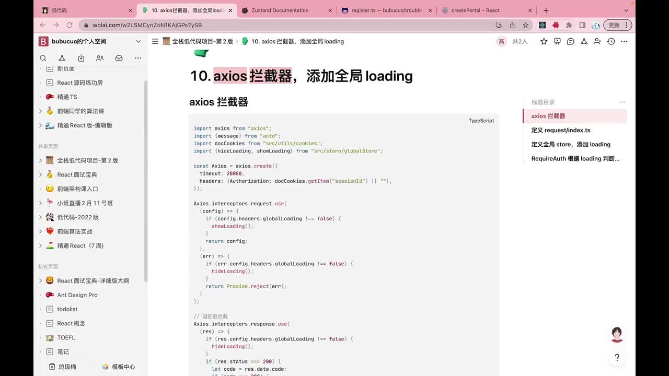Open the 垃圾桶 trash

pos(63,367)
